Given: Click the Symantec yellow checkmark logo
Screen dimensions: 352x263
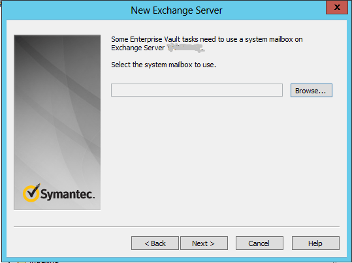Looking at the screenshot, I should coord(31,193).
